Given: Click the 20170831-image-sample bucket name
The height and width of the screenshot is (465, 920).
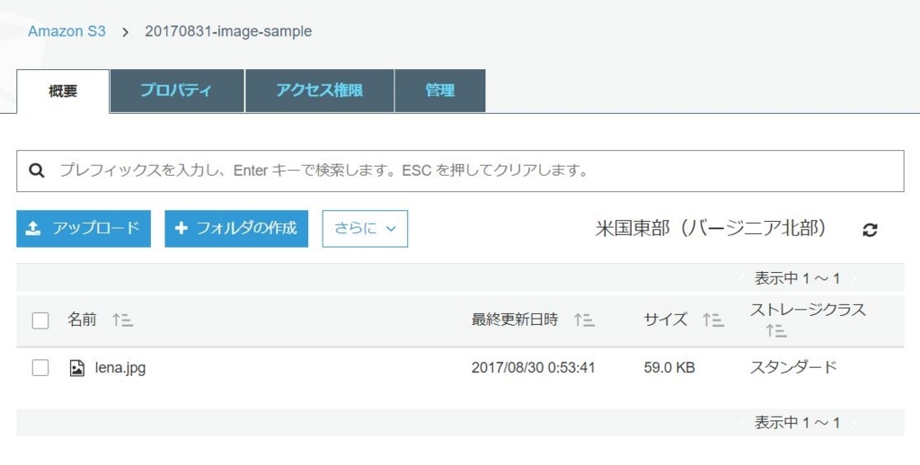Looking at the screenshot, I should pyautogui.click(x=228, y=31).
